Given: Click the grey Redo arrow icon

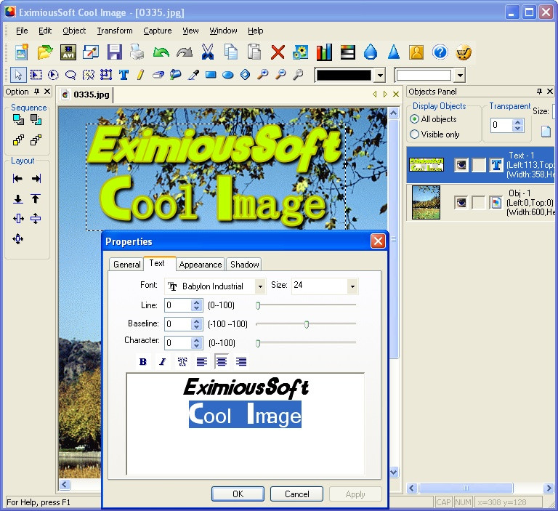Looking at the screenshot, I should point(185,52).
